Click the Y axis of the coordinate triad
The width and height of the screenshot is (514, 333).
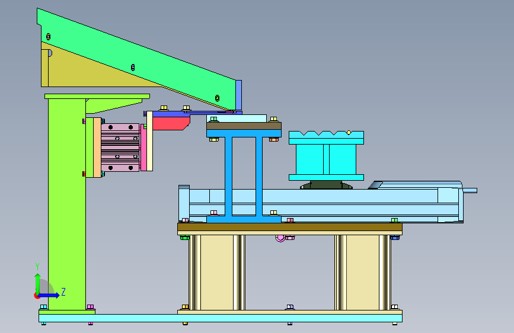coord(38,283)
